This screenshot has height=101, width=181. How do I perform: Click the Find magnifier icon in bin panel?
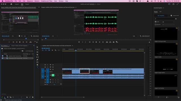coord(30,97)
